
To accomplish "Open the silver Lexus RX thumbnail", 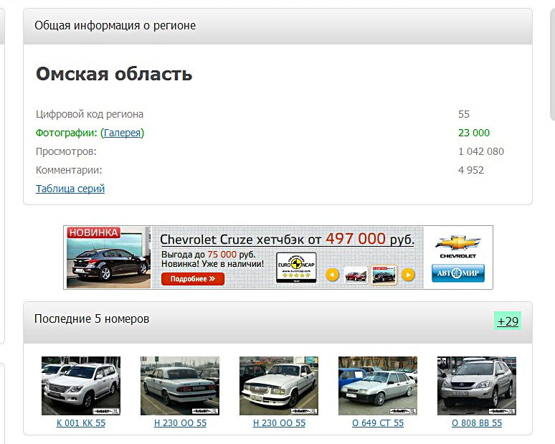I will pyautogui.click(x=477, y=385).
